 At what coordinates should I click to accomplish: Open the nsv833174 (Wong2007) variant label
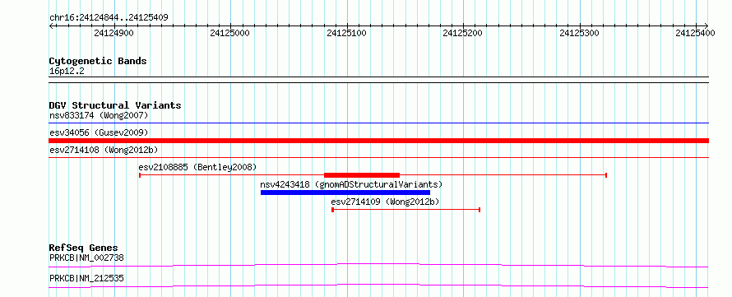99,115
